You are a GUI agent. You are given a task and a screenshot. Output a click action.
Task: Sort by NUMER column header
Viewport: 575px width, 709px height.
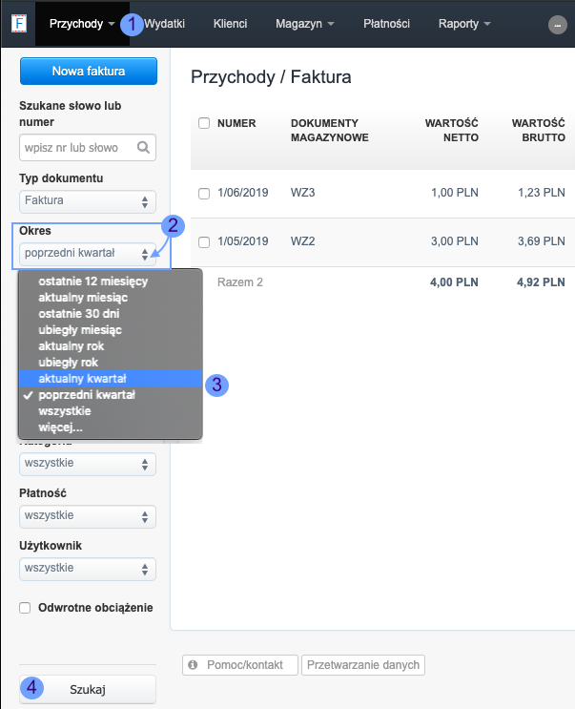point(236,123)
